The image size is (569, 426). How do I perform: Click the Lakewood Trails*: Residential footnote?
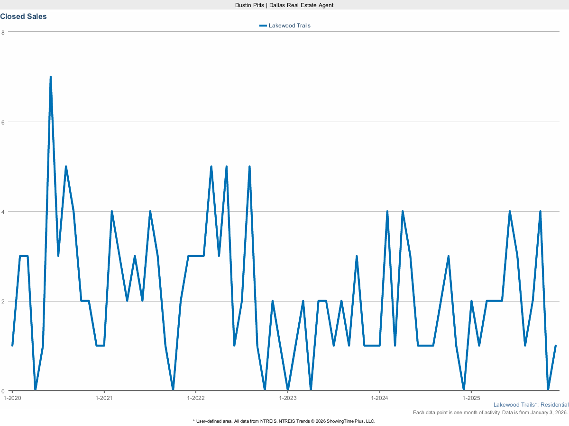pos(531,405)
